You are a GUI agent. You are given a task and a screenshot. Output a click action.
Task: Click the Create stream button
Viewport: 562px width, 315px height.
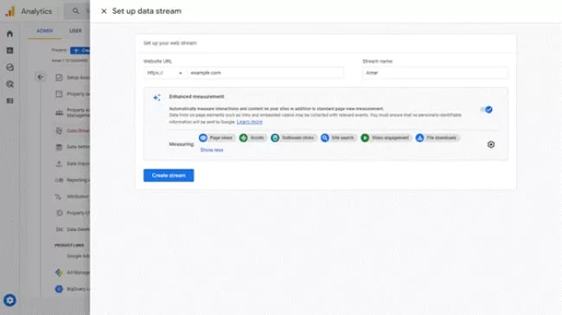pos(169,176)
